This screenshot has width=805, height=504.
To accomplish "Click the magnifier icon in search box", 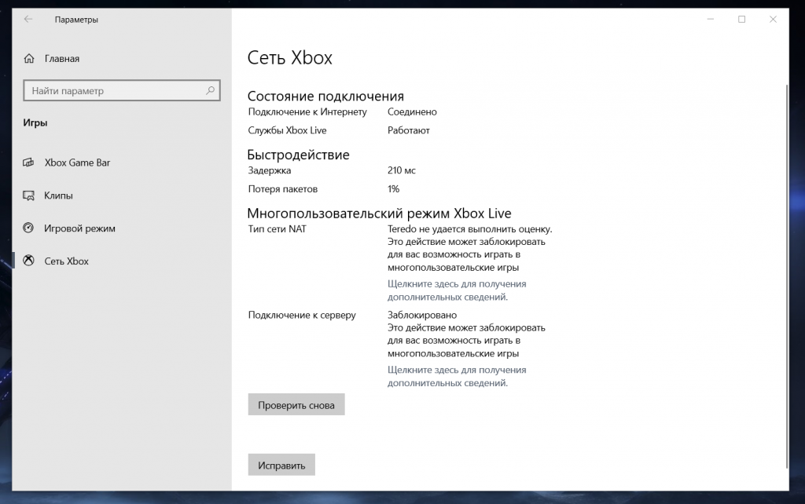I will (210, 90).
